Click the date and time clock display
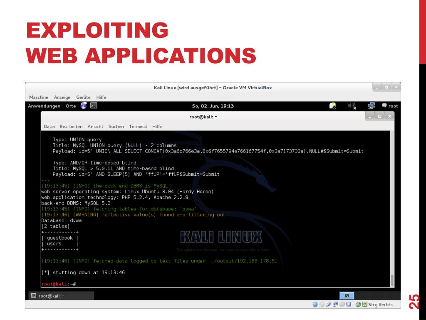426x320 pixels. (x=213, y=106)
